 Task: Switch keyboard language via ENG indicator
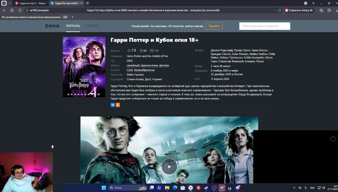pyautogui.click(x=312, y=188)
